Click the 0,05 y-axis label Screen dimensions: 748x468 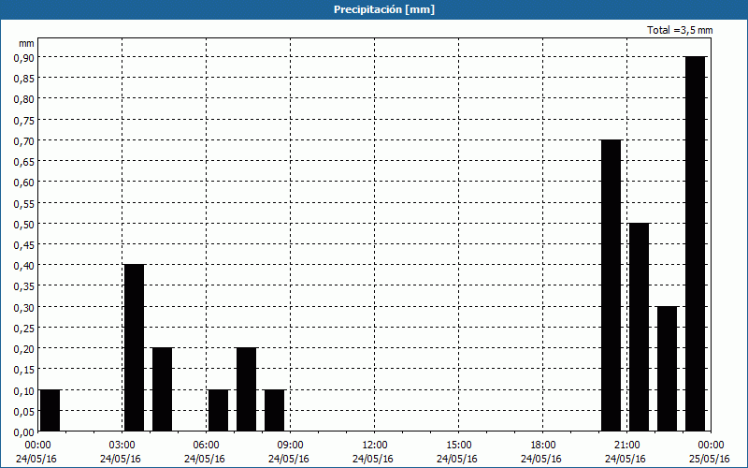pos(24,411)
